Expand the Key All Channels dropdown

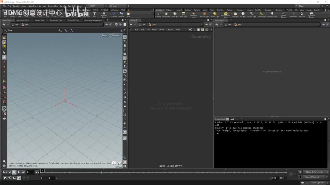click(x=313, y=177)
